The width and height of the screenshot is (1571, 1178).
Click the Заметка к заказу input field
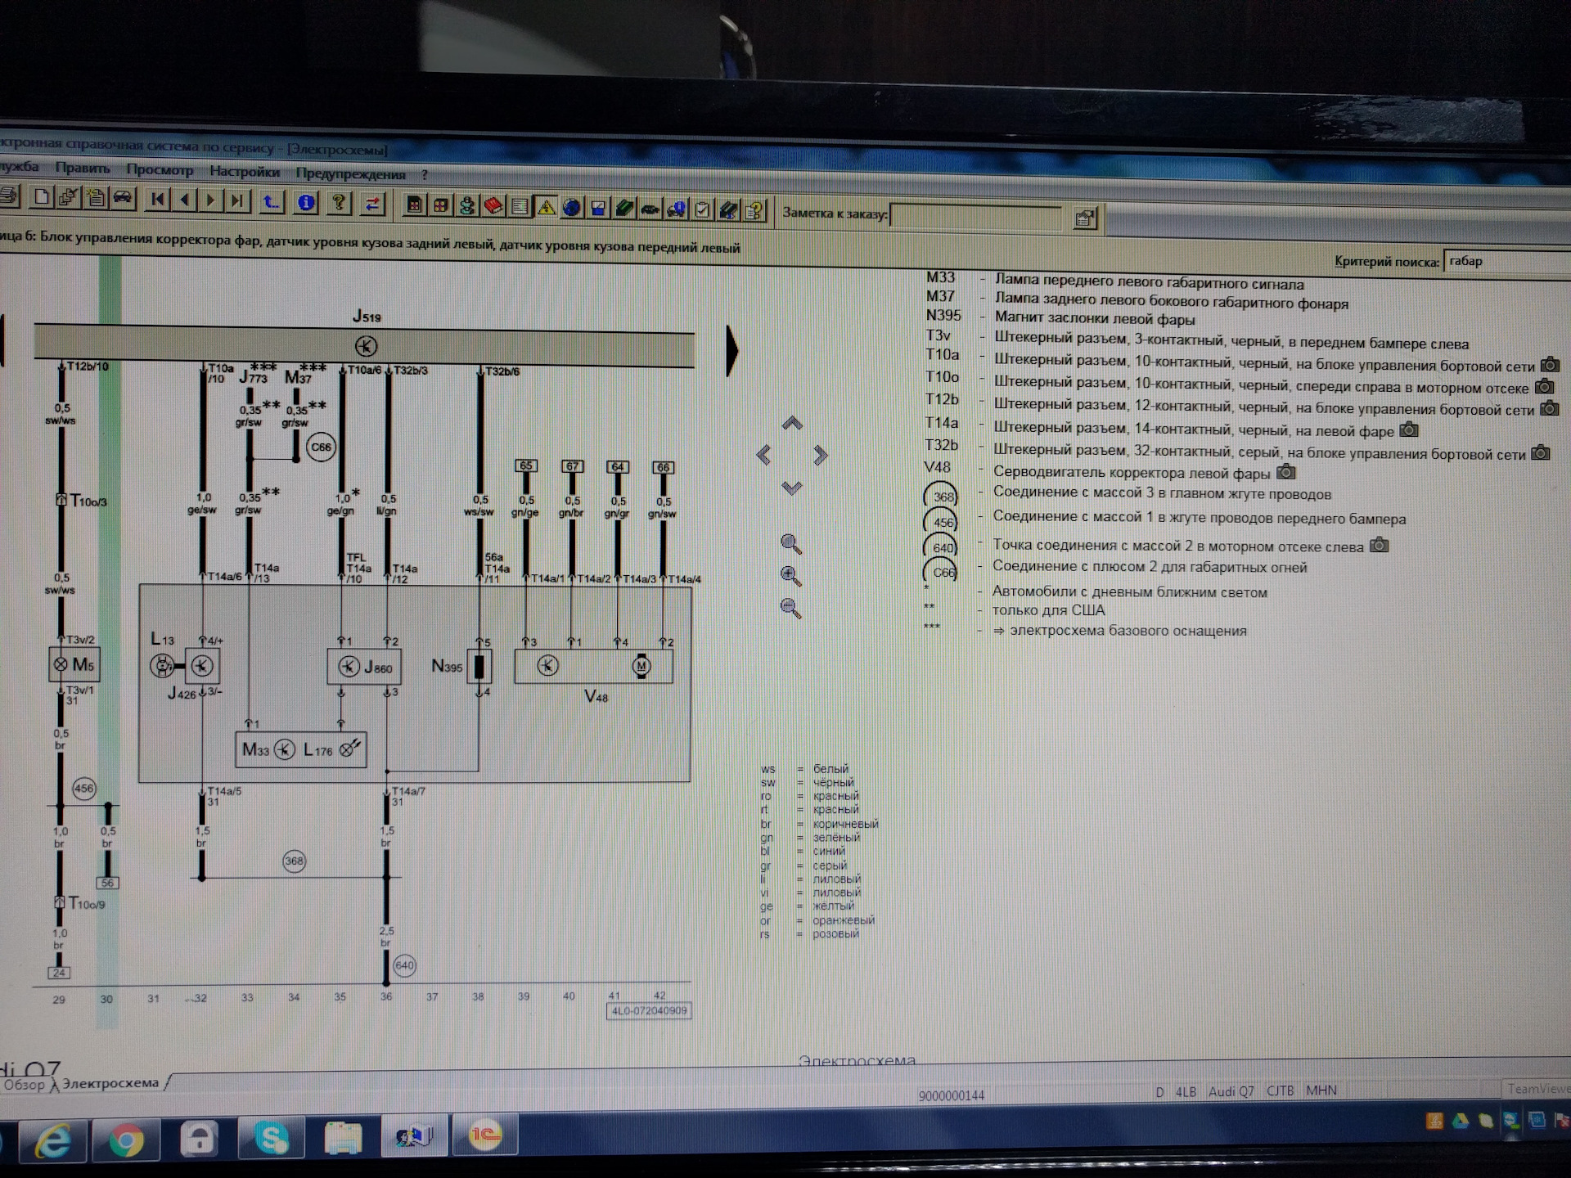[x=976, y=217]
